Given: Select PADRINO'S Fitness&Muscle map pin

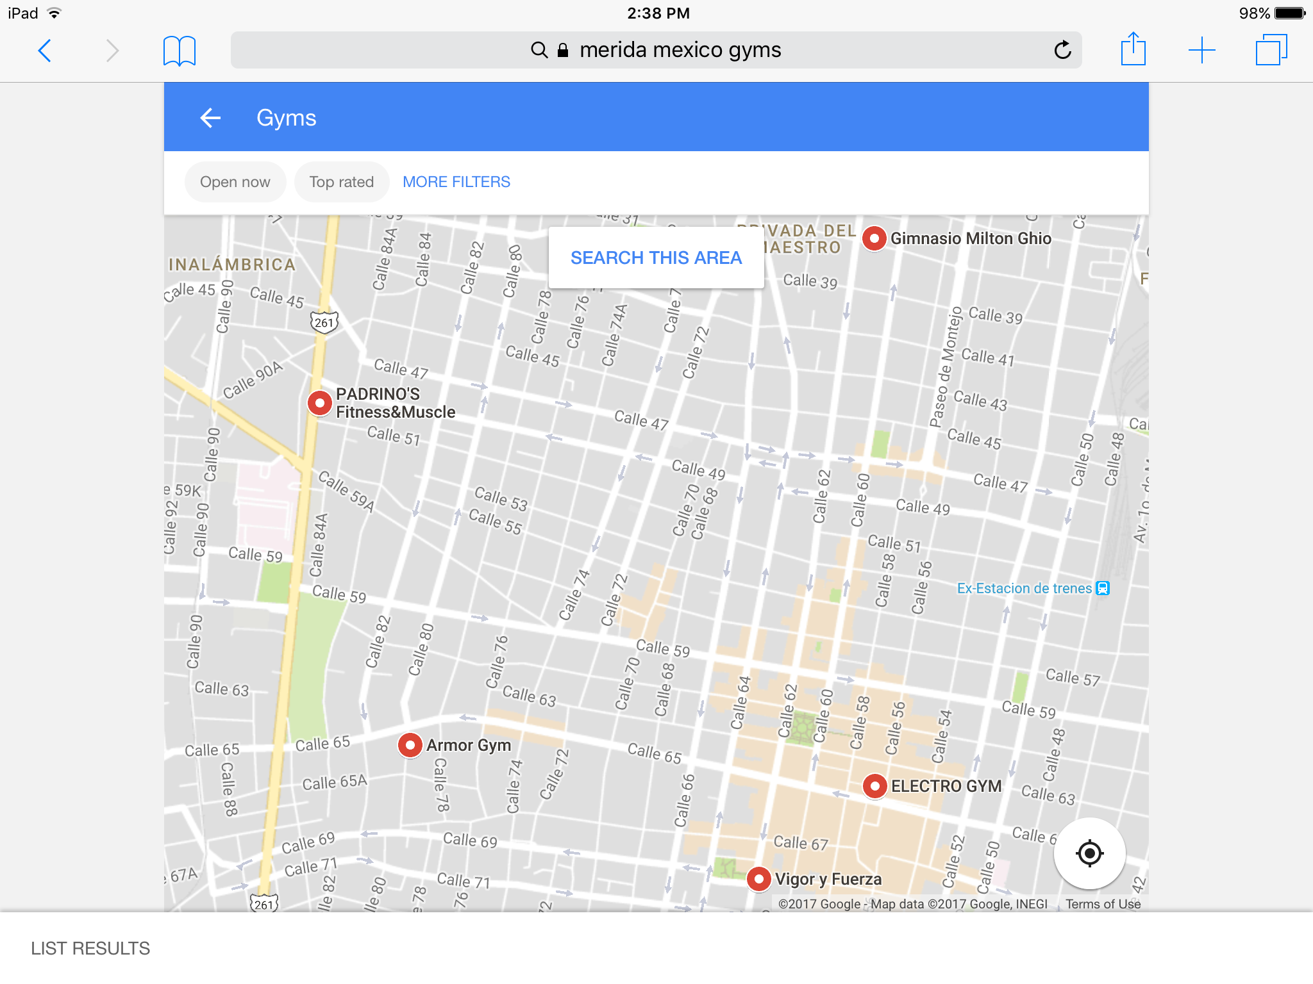Looking at the screenshot, I should click(x=319, y=403).
